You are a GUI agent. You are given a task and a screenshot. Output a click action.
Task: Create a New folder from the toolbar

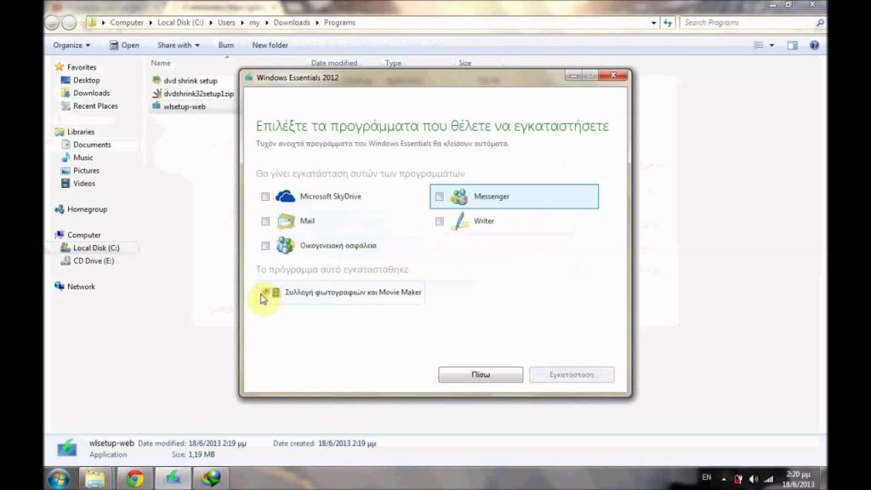pos(270,45)
